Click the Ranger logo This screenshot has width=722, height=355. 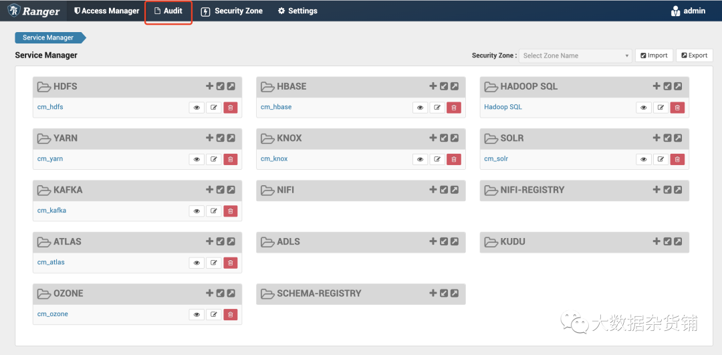pyautogui.click(x=33, y=11)
